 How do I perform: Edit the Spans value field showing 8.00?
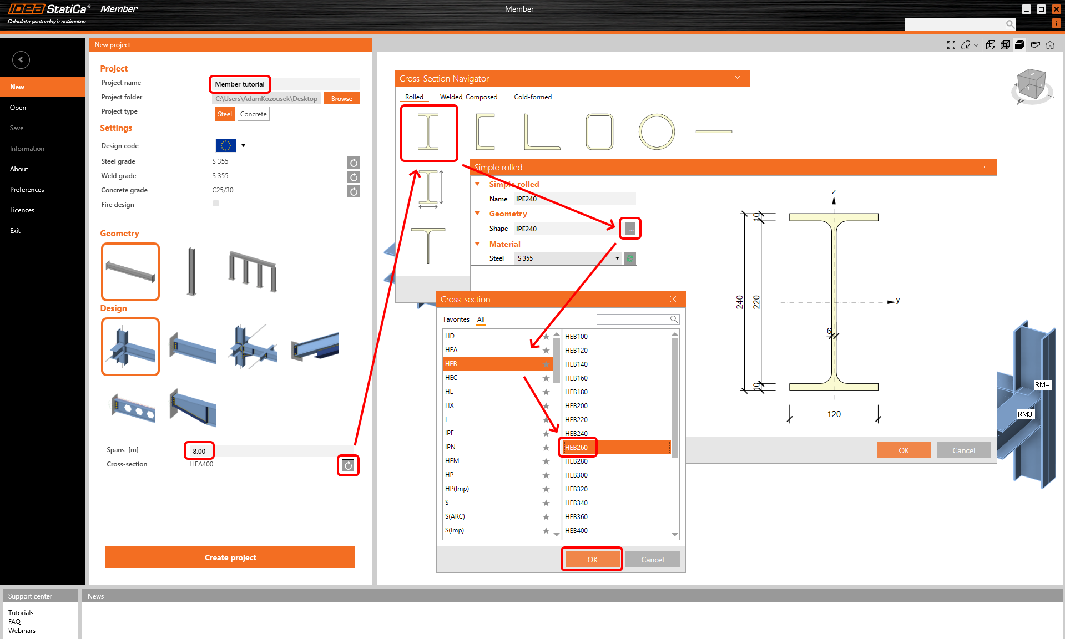[x=198, y=450]
